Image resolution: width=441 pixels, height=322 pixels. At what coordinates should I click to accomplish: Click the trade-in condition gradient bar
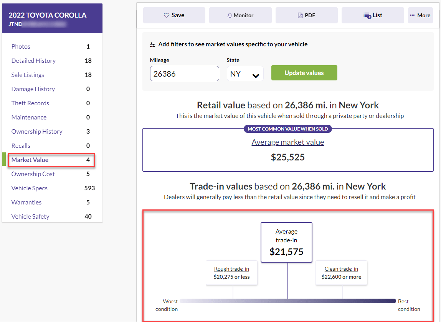[x=288, y=301]
